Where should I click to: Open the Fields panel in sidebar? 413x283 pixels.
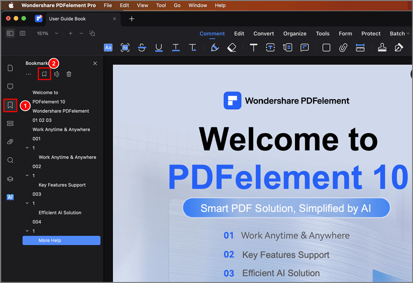pyautogui.click(x=10, y=123)
